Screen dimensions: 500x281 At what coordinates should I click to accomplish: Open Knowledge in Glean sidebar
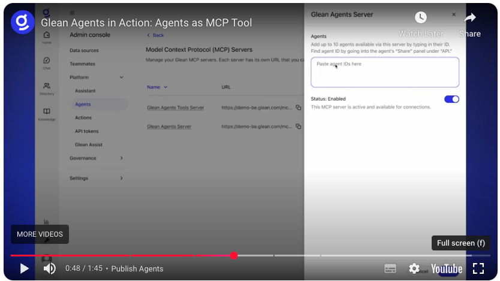point(47,114)
